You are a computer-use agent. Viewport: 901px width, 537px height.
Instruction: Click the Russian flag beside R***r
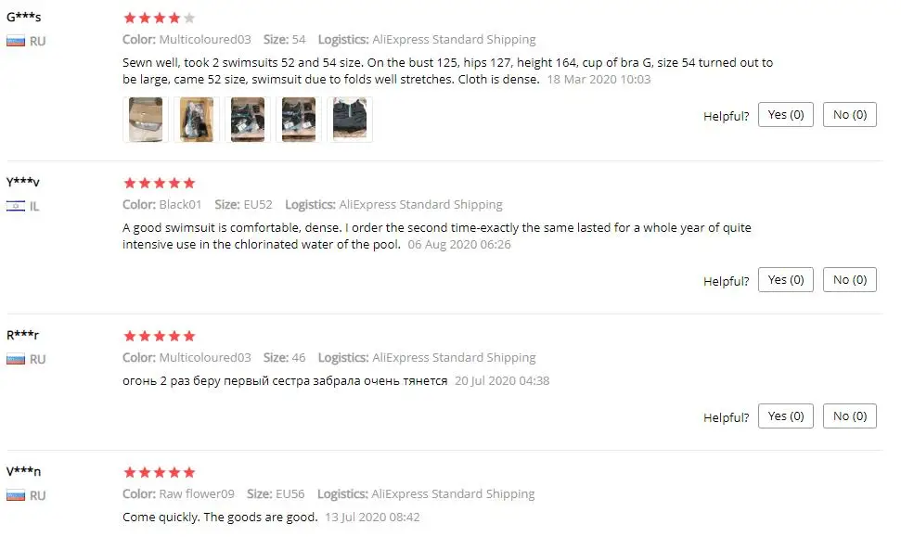pyautogui.click(x=16, y=360)
